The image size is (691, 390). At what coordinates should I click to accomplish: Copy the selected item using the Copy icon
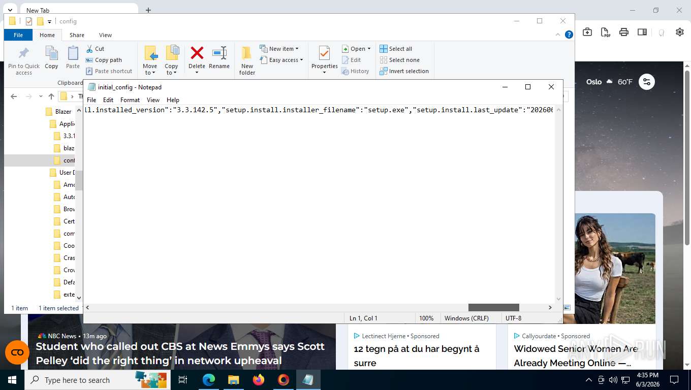click(x=51, y=57)
